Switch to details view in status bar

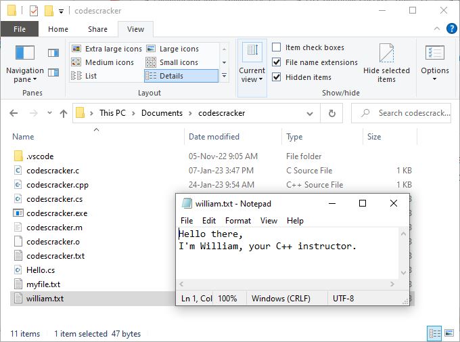[434, 333]
